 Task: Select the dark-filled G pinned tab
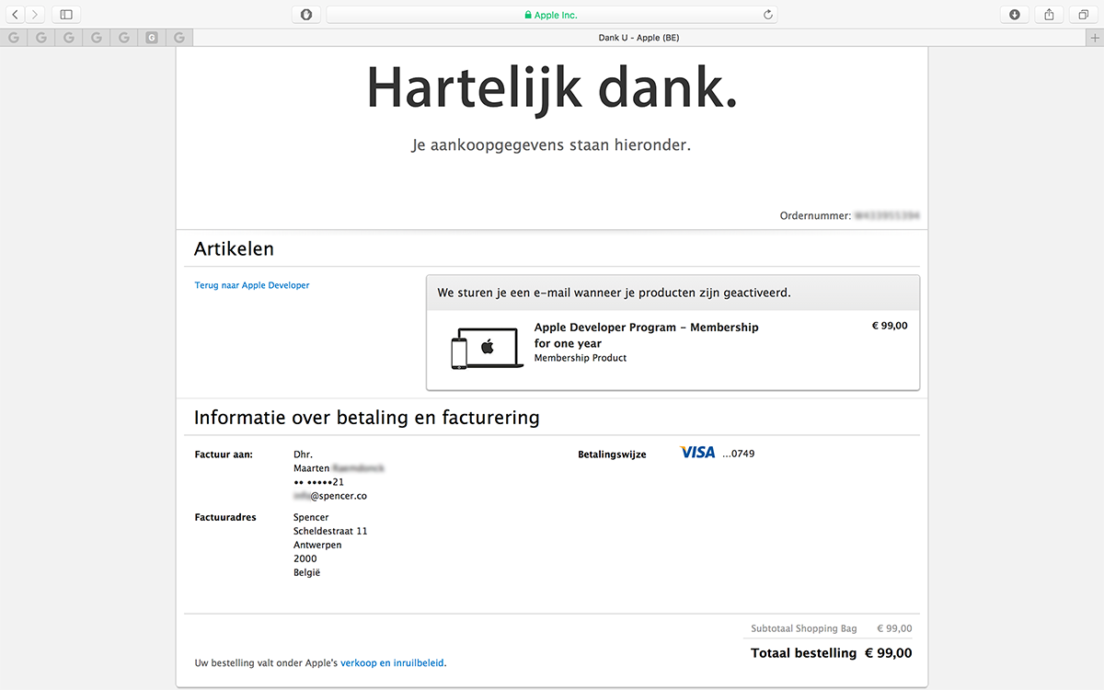click(x=152, y=38)
